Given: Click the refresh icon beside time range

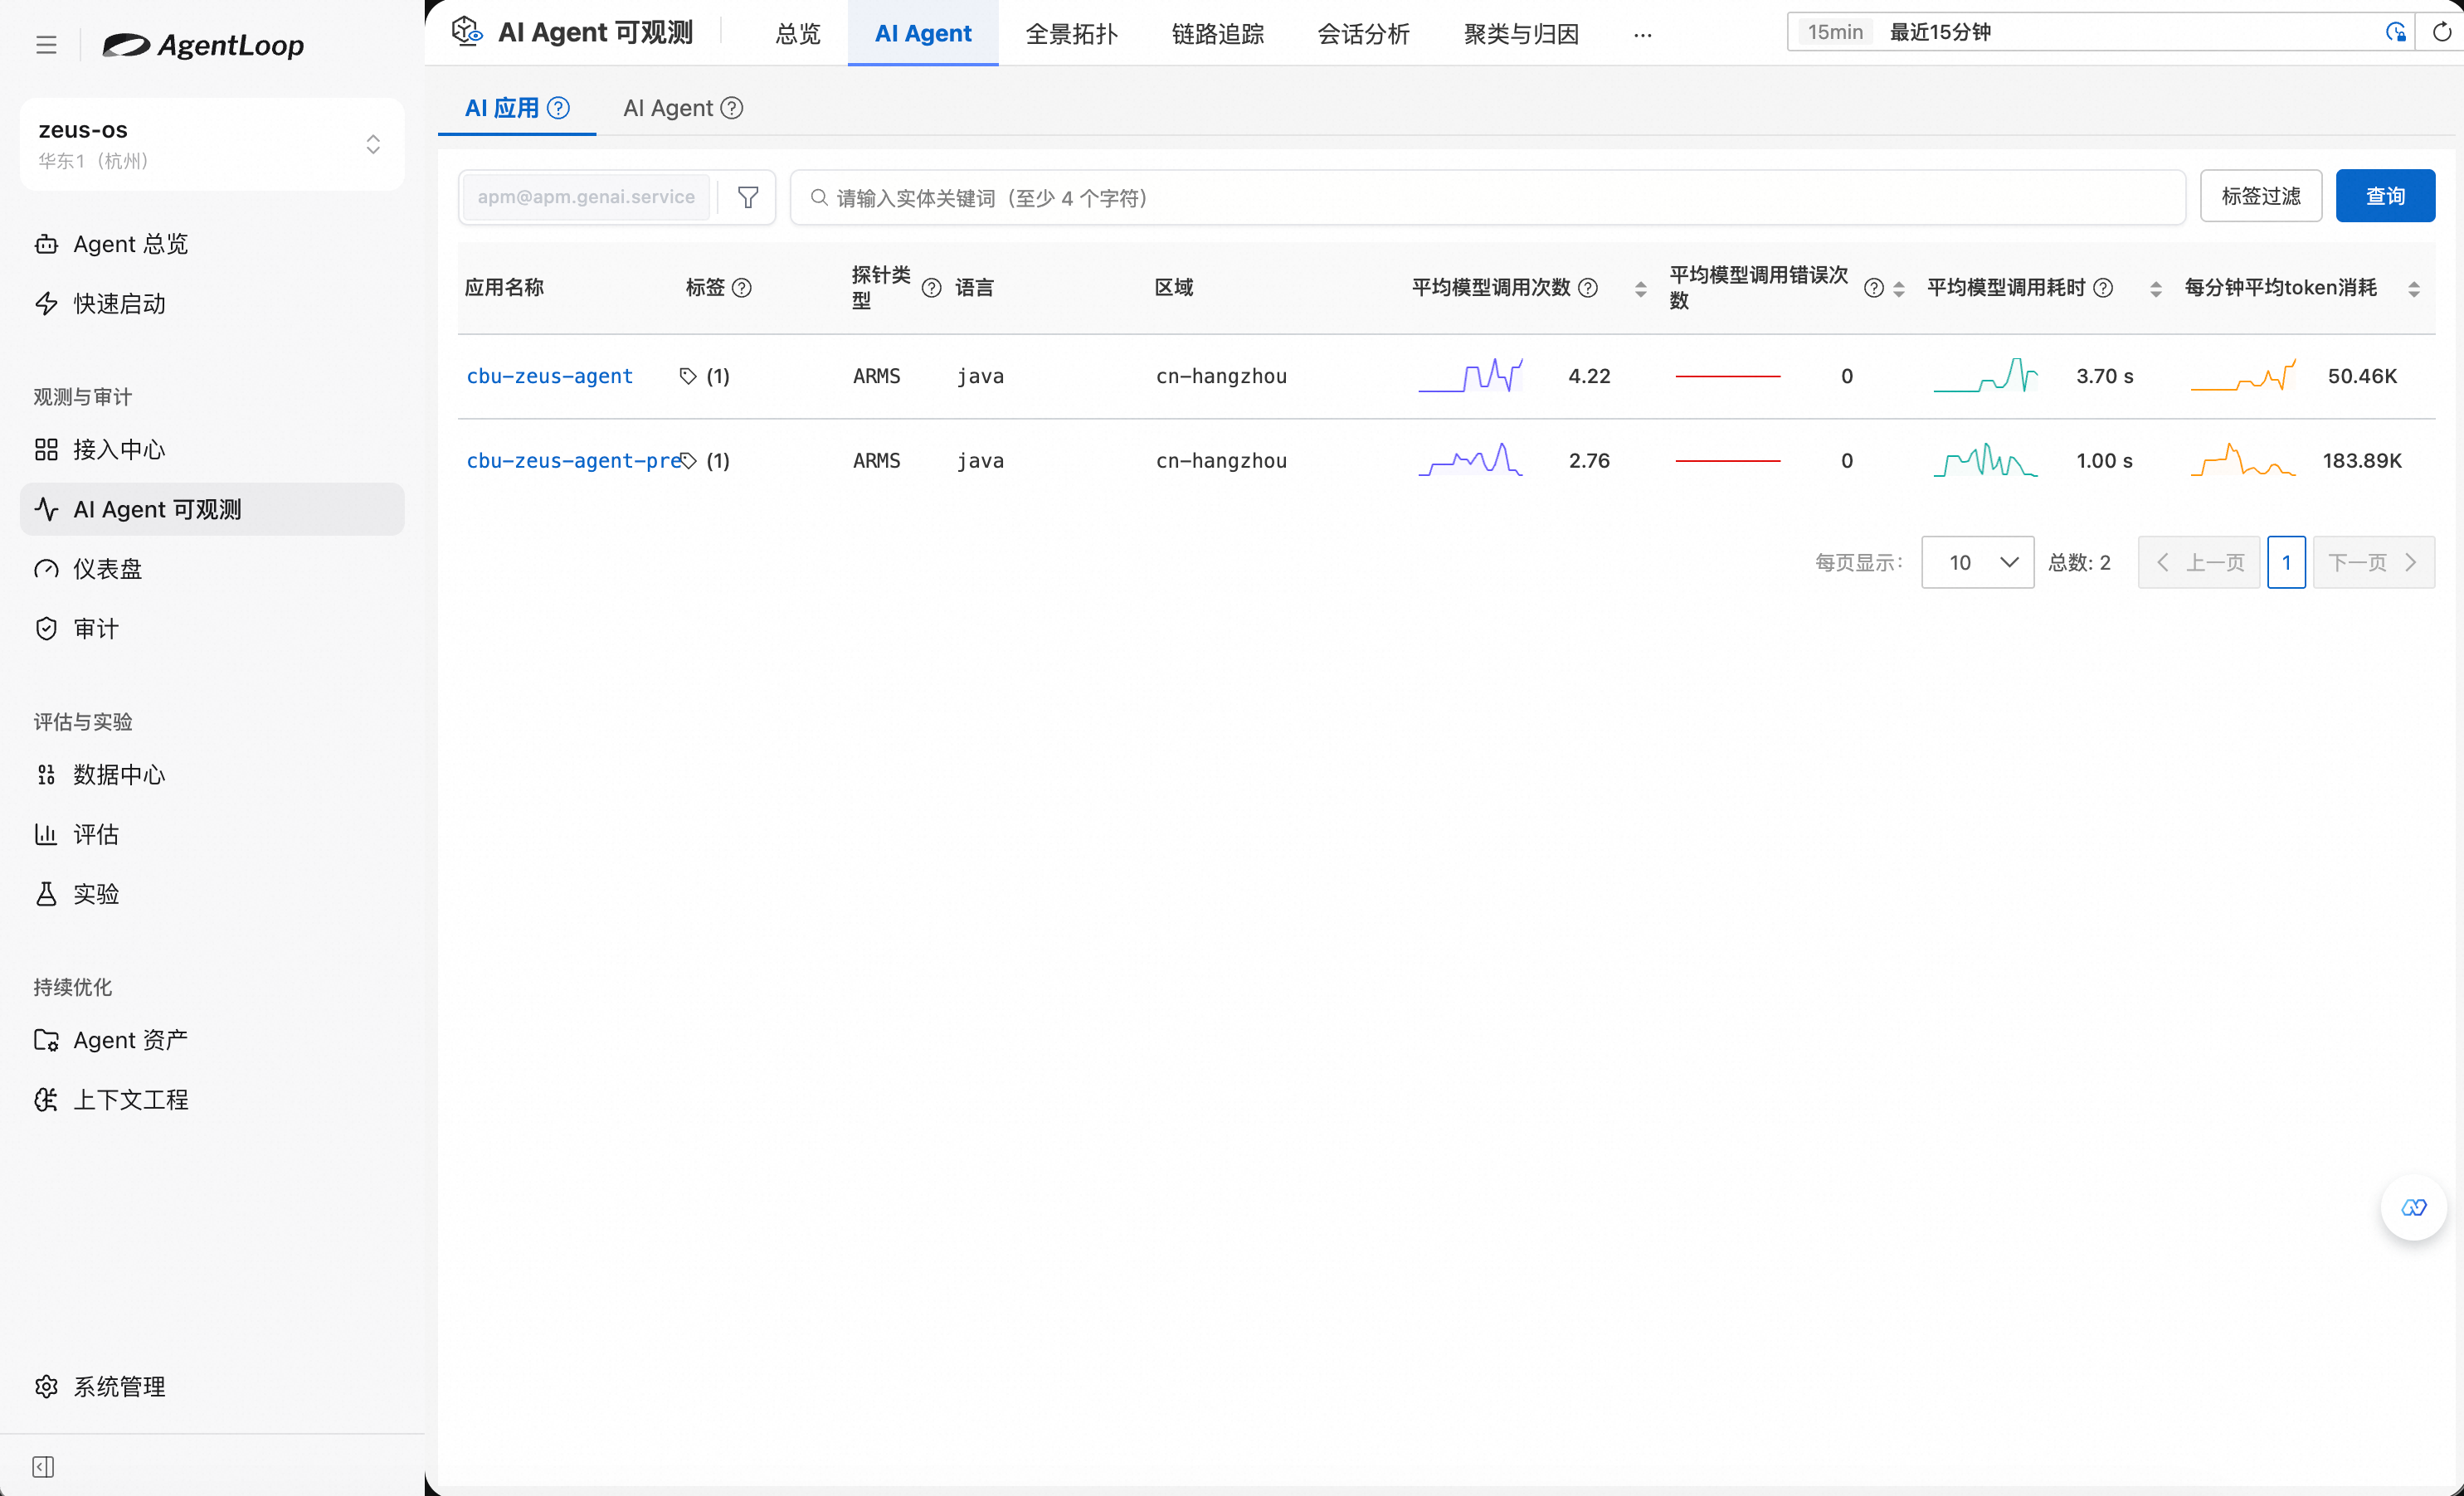Looking at the screenshot, I should pyautogui.click(x=2441, y=32).
